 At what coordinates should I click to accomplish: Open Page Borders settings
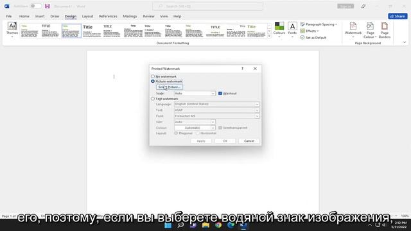pyautogui.click(x=385, y=30)
